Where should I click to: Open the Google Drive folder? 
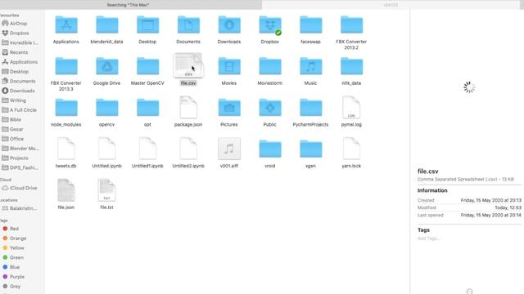107,66
